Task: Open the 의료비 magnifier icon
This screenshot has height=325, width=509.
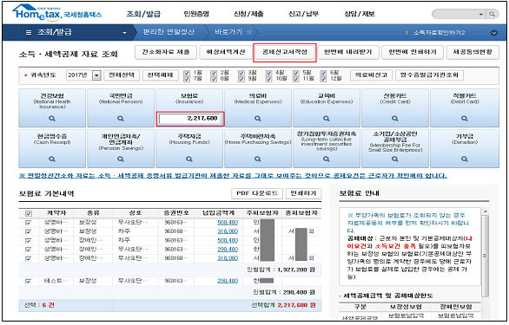Action: [258, 119]
